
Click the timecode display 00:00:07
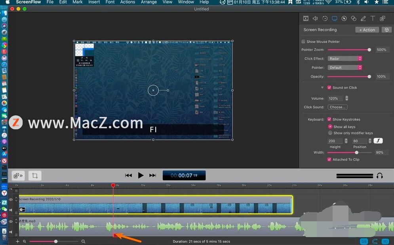(184, 175)
